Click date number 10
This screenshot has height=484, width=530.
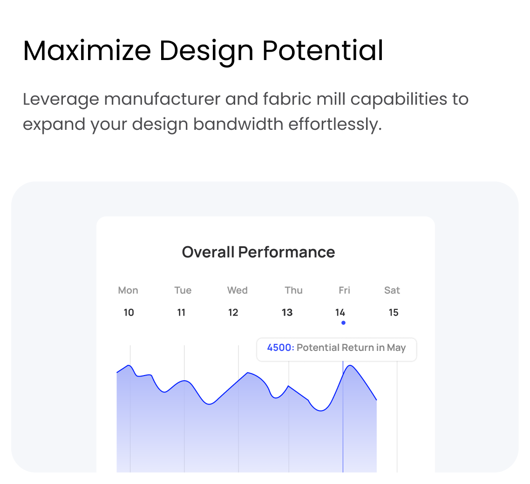[129, 313]
